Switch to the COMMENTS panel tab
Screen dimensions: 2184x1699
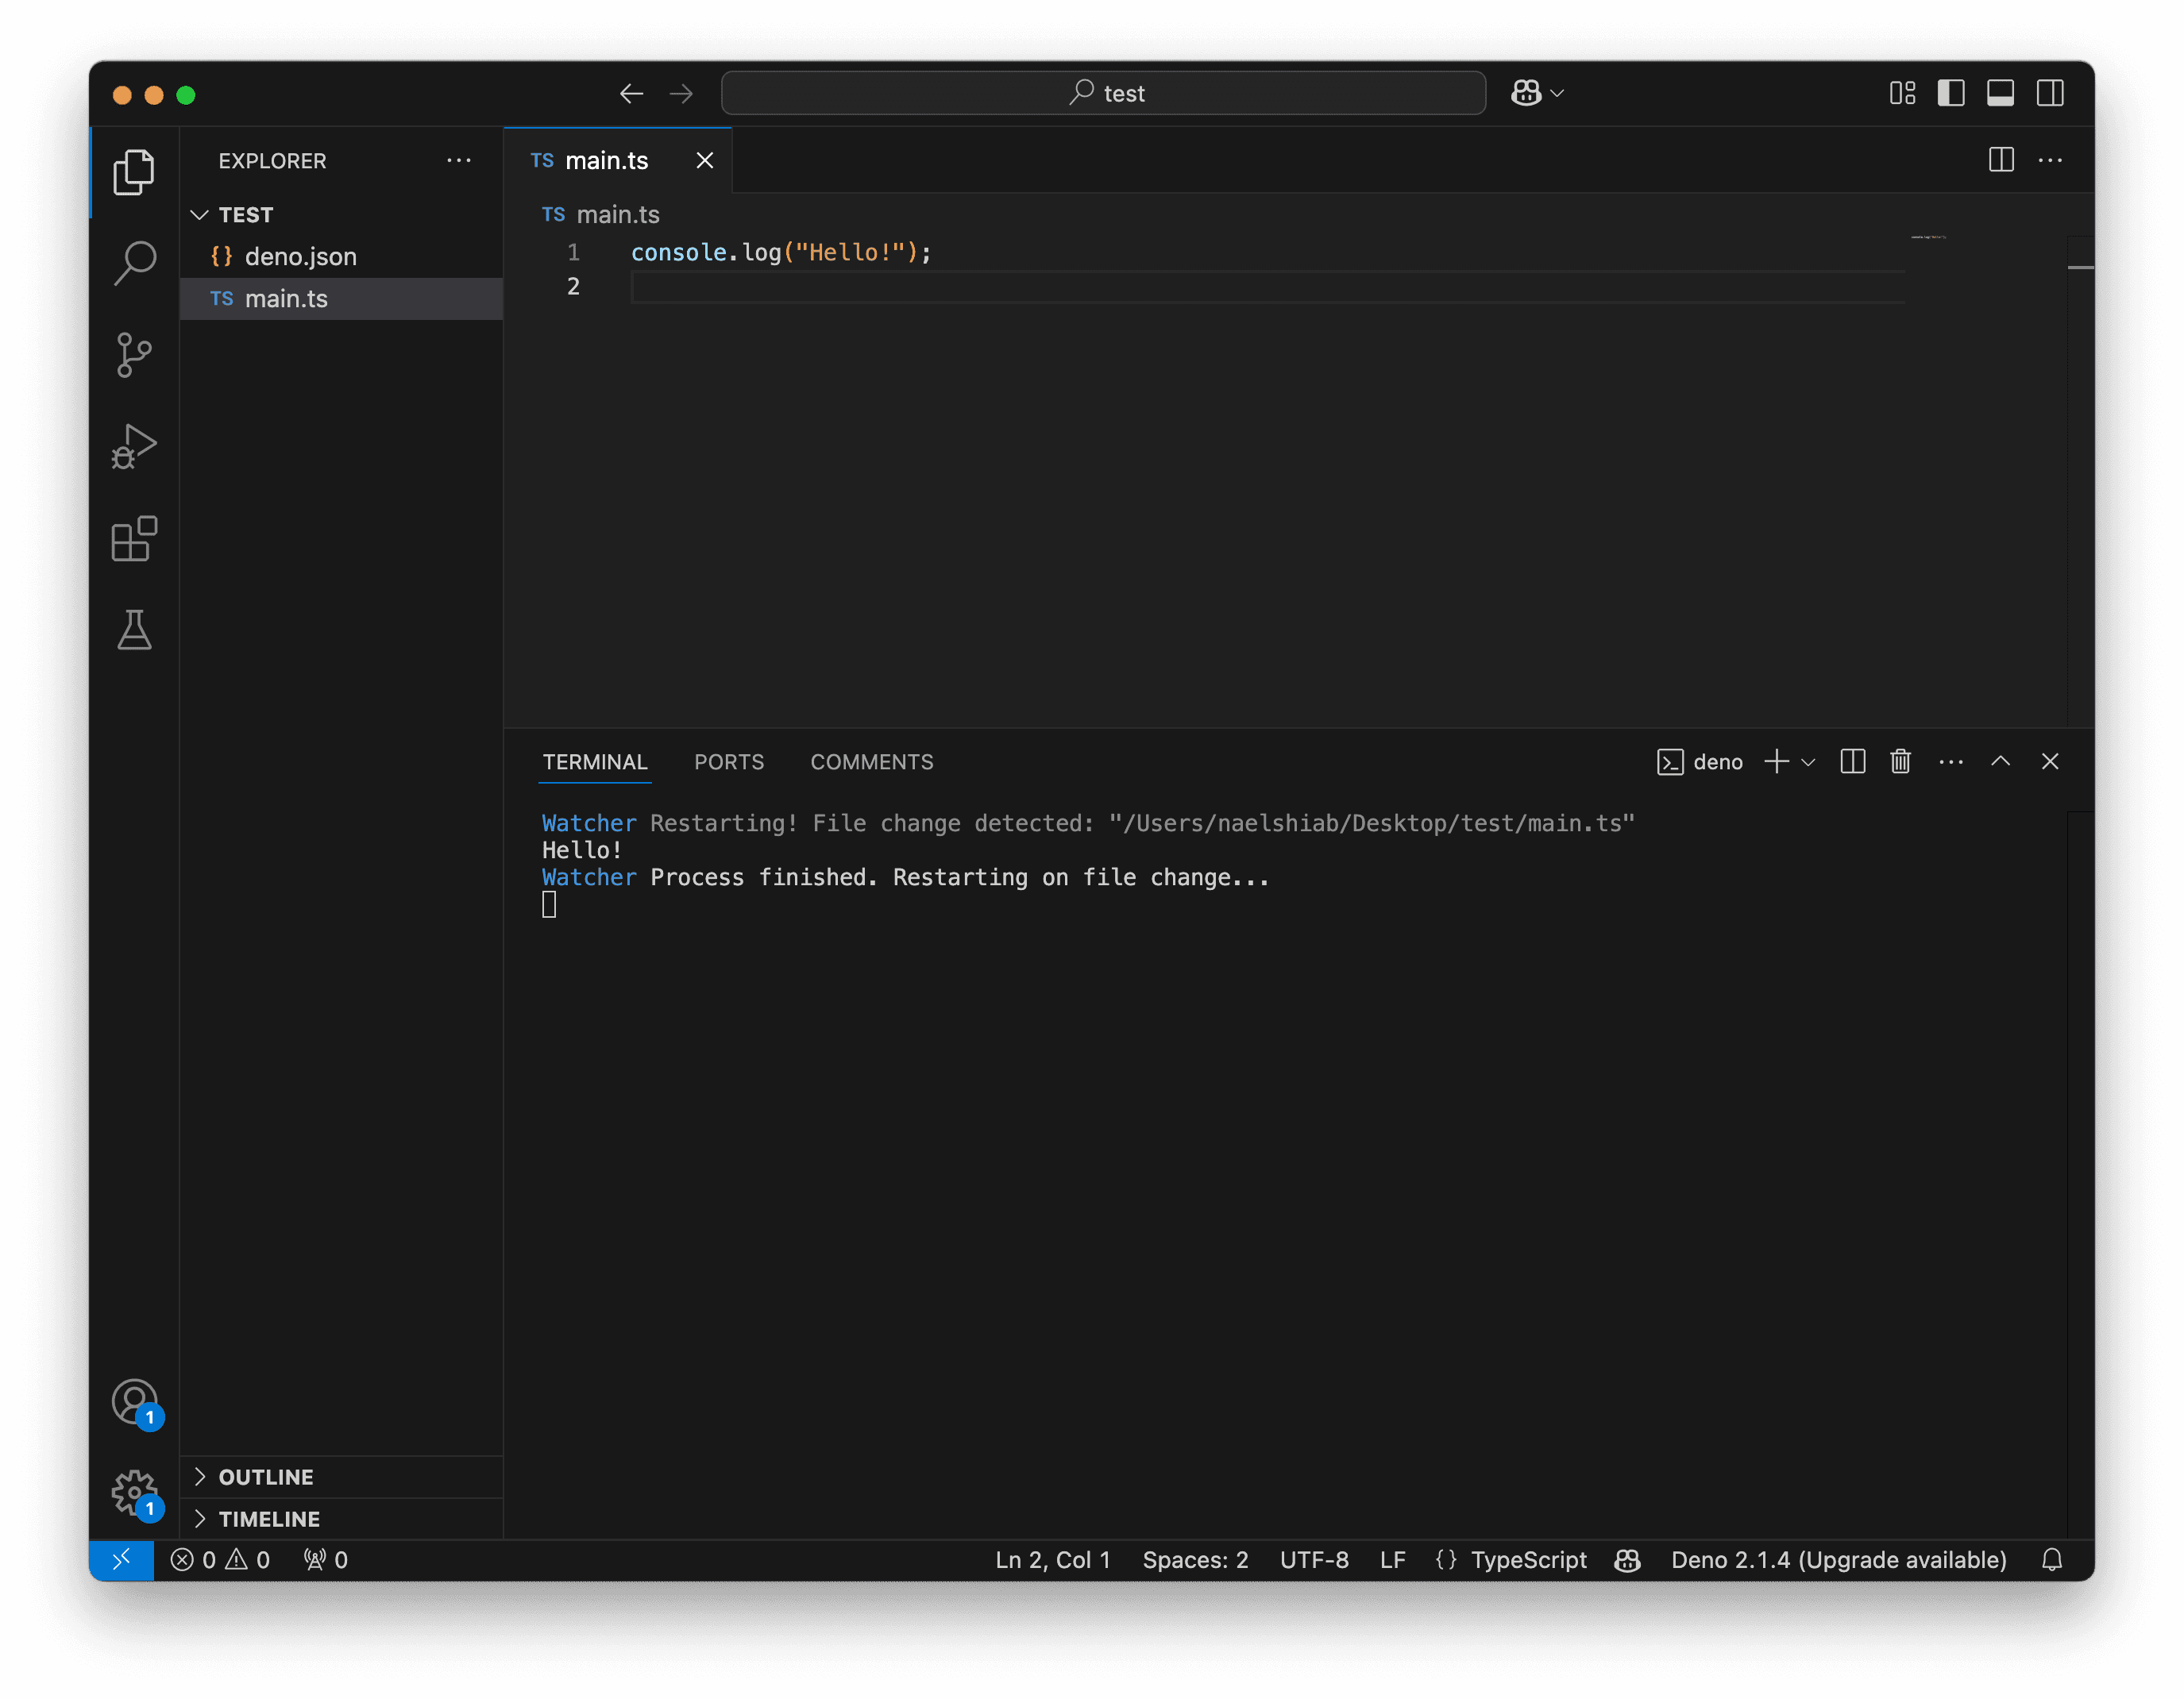[871, 761]
